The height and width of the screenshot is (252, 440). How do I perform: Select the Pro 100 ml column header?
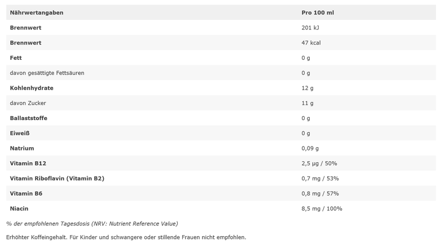[318, 12]
